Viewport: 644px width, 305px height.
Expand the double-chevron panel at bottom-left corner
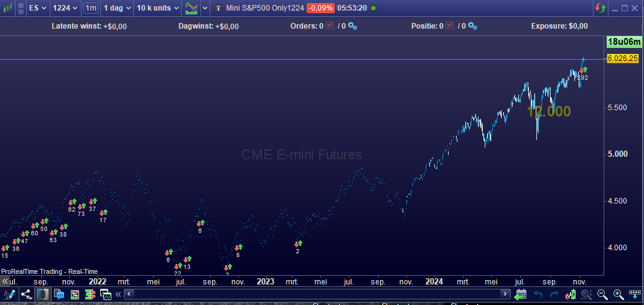tap(5, 281)
